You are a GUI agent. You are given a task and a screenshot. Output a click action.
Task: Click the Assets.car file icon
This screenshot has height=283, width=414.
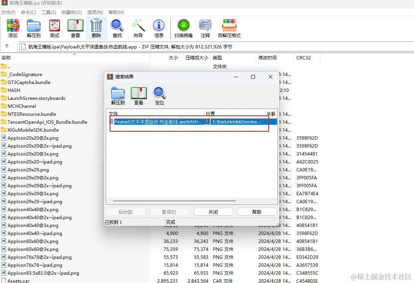4,281
